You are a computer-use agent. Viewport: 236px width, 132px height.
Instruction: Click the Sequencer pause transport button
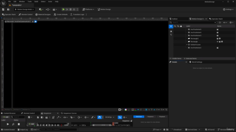click(x=49, y=125)
